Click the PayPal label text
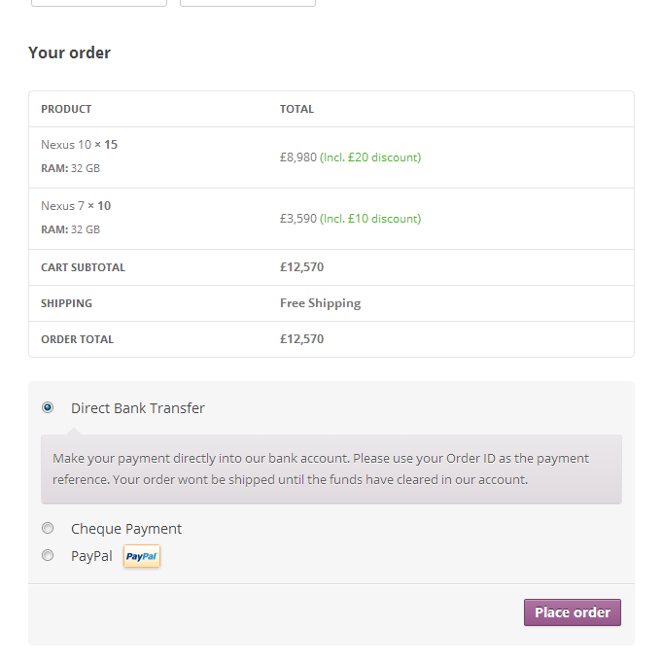This screenshot has width=662, height=663. [91, 556]
